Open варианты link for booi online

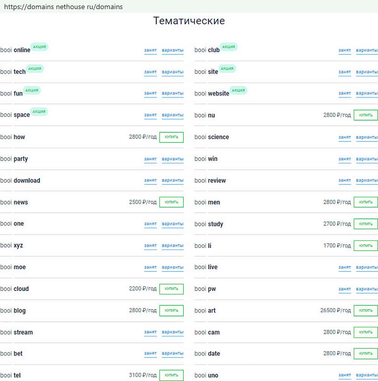click(x=173, y=50)
